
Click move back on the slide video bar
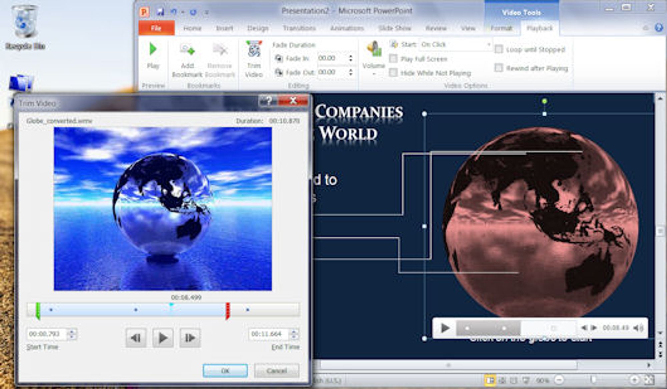(x=584, y=328)
